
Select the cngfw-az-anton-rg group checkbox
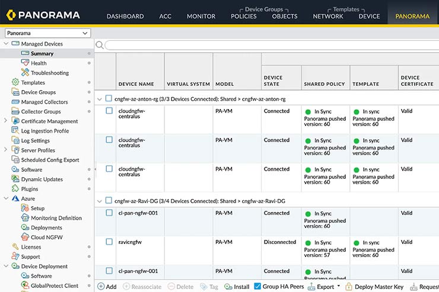(109, 99)
